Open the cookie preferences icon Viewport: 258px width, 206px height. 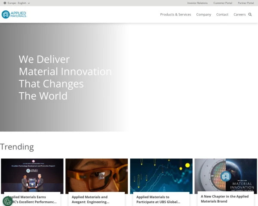7,201
